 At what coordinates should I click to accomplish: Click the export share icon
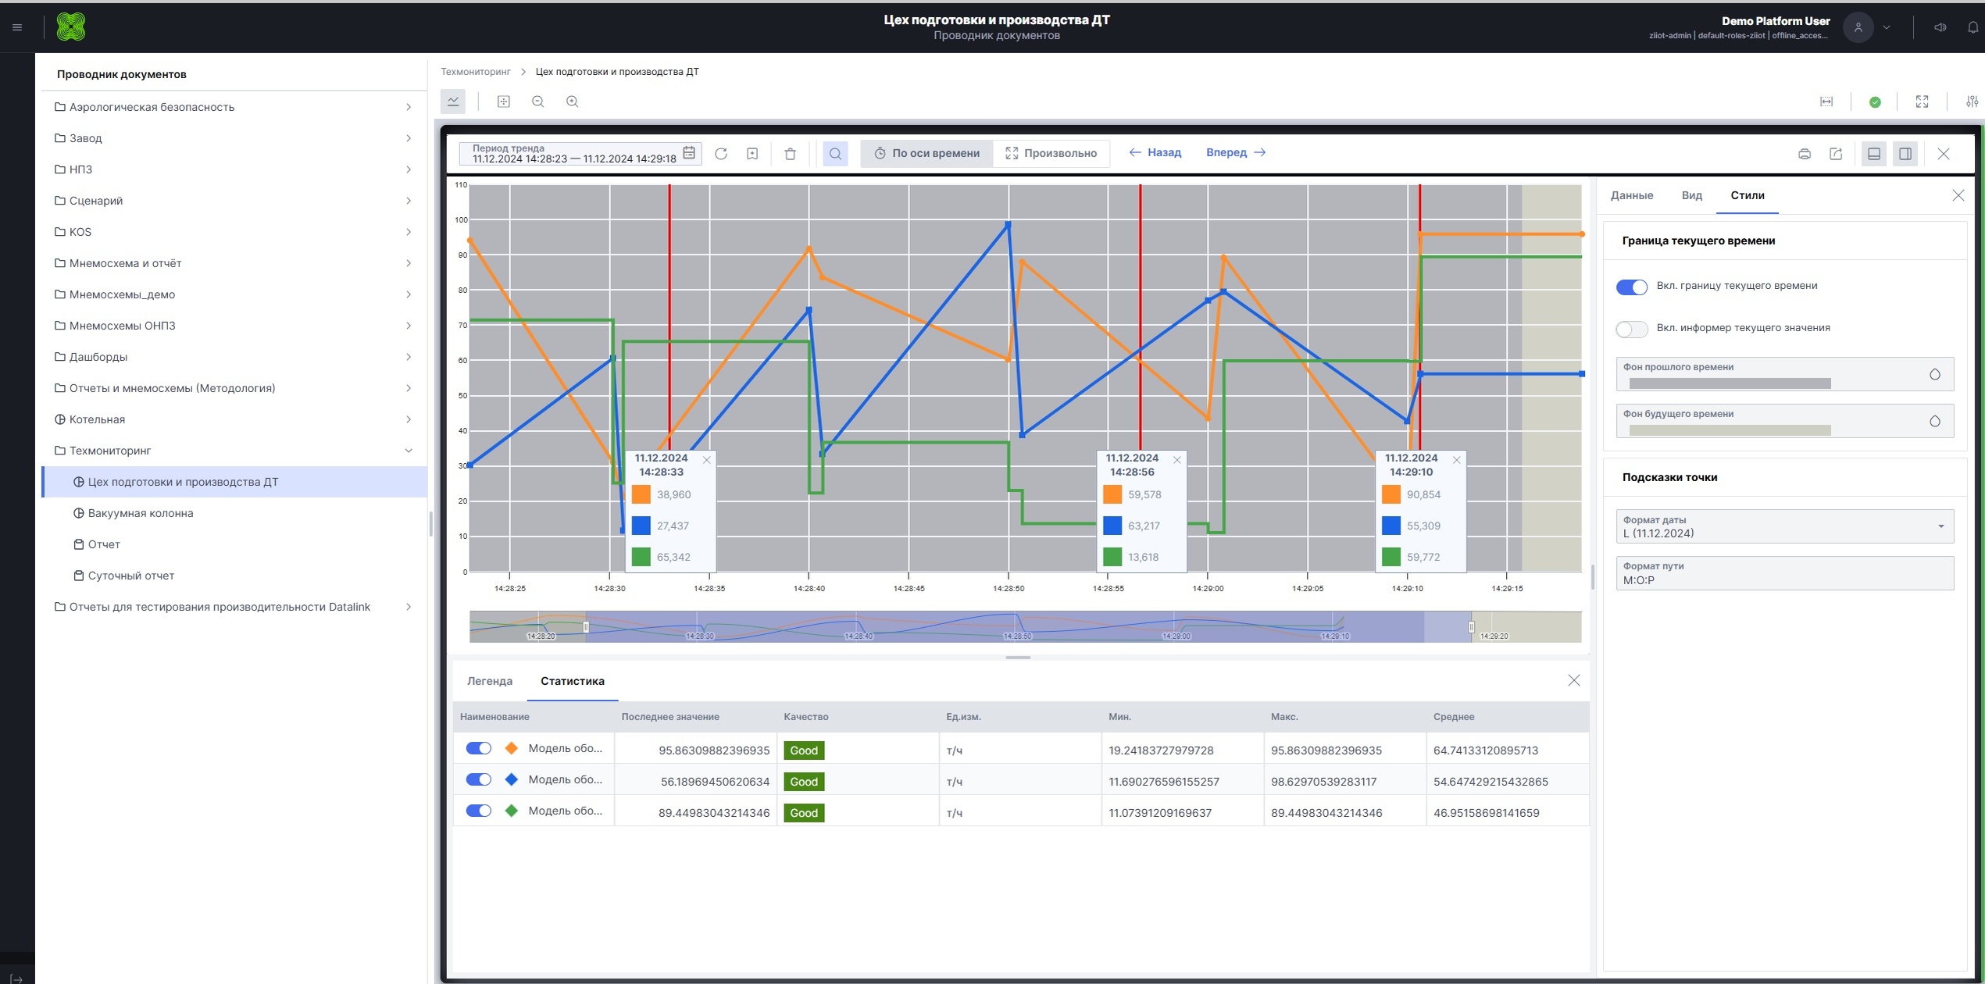1836,154
